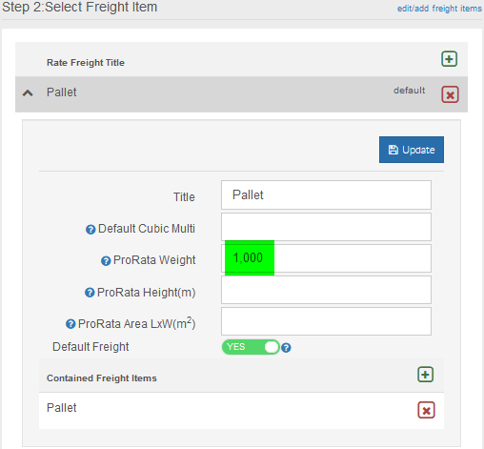
Task: Click the Update button
Action: click(412, 150)
